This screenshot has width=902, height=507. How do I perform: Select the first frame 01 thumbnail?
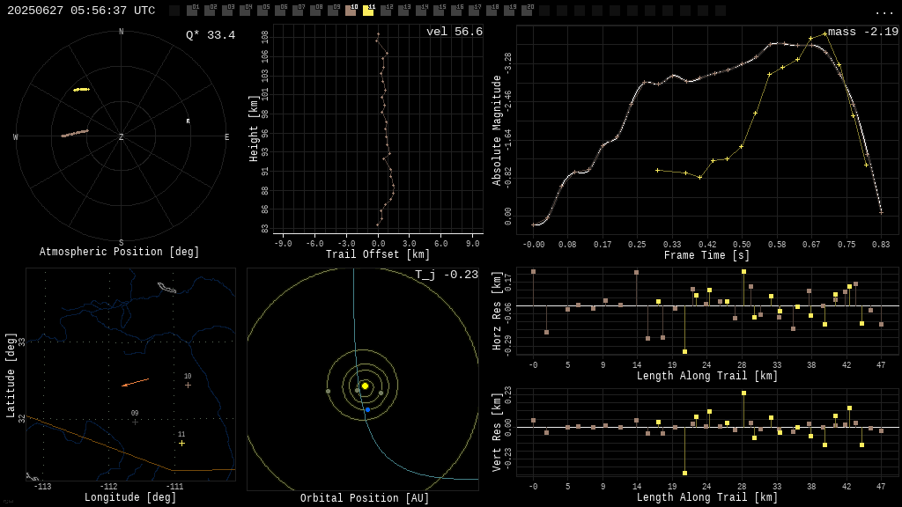point(193,11)
